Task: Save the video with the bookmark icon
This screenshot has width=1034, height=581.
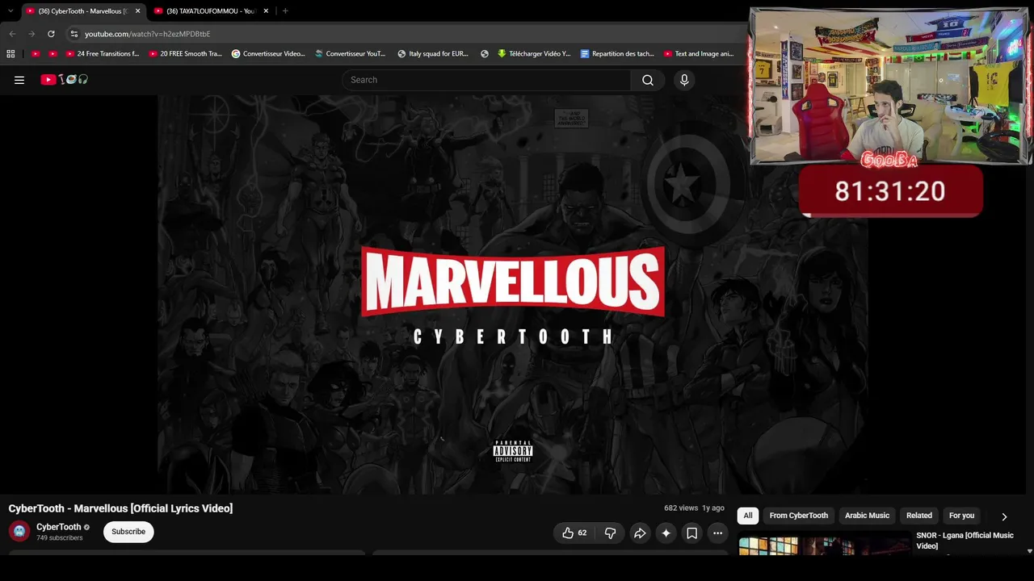Action: (x=692, y=533)
